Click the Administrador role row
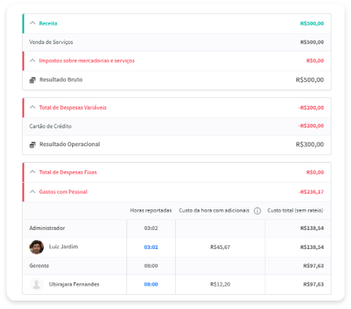Viewport: 351px width, 309px height. coord(177,229)
